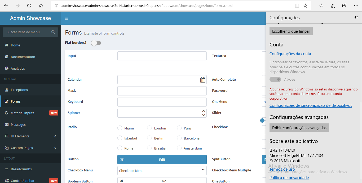The width and height of the screenshot is (362, 183).
Task: Click the search magnifier icon in sidebar
Action: 53,32
